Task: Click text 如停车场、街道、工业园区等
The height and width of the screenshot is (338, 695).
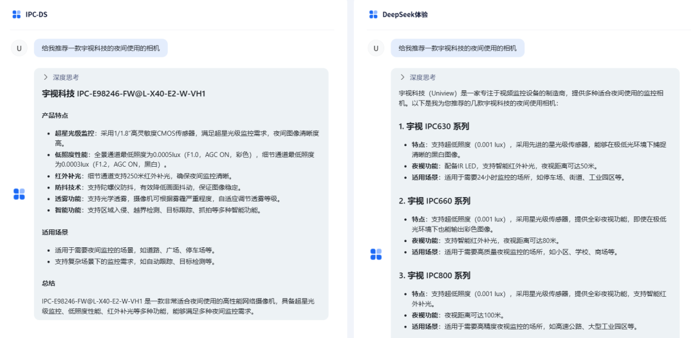Action: pos(580,178)
